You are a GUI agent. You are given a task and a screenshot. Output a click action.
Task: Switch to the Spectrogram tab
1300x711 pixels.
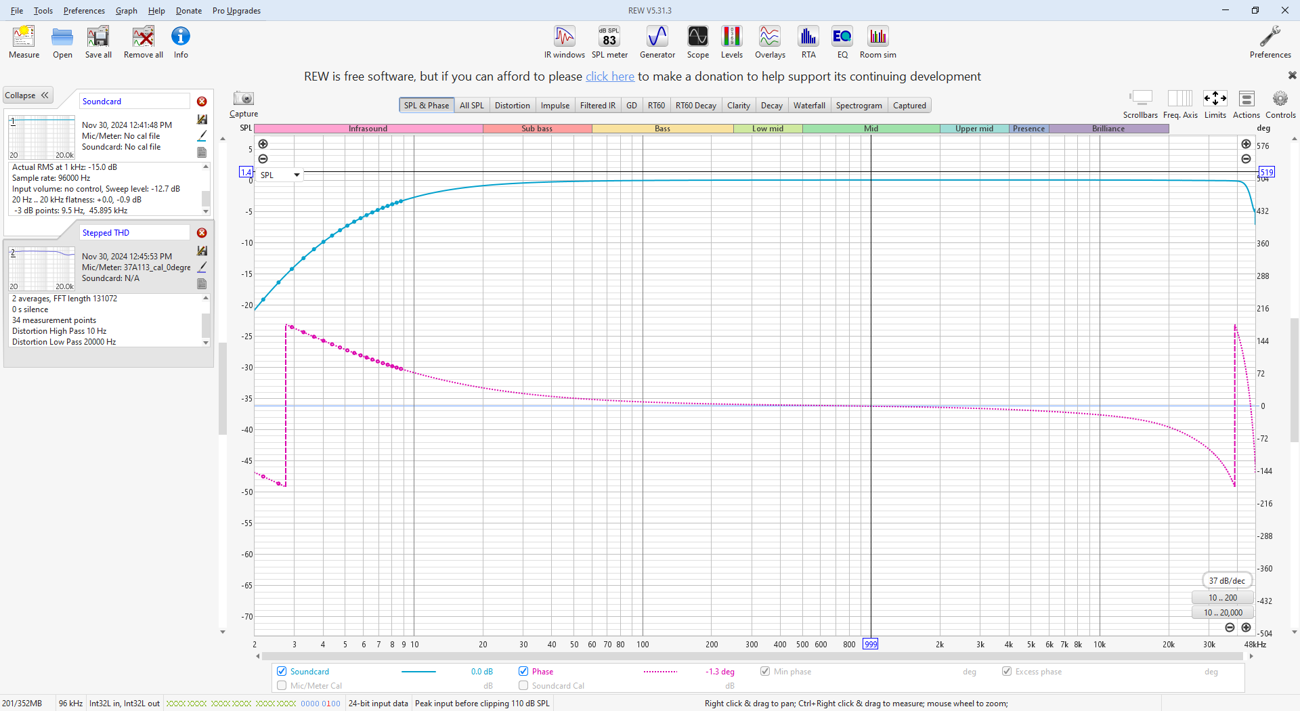click(x=859, y=105)
